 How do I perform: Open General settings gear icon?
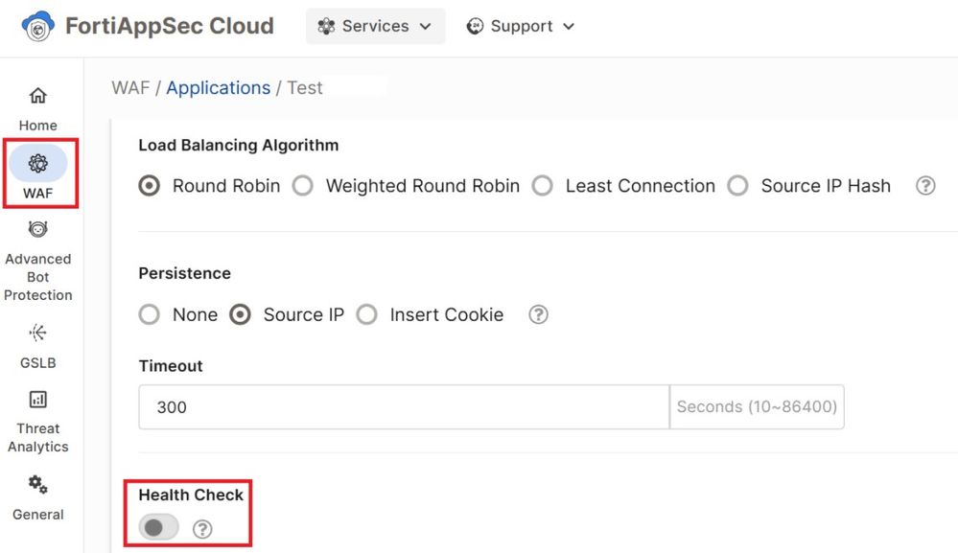tap(38, 484)
